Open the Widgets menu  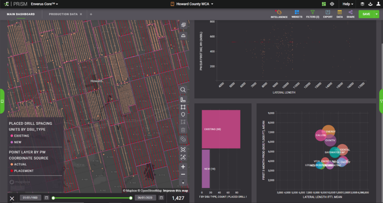(297, 13)
